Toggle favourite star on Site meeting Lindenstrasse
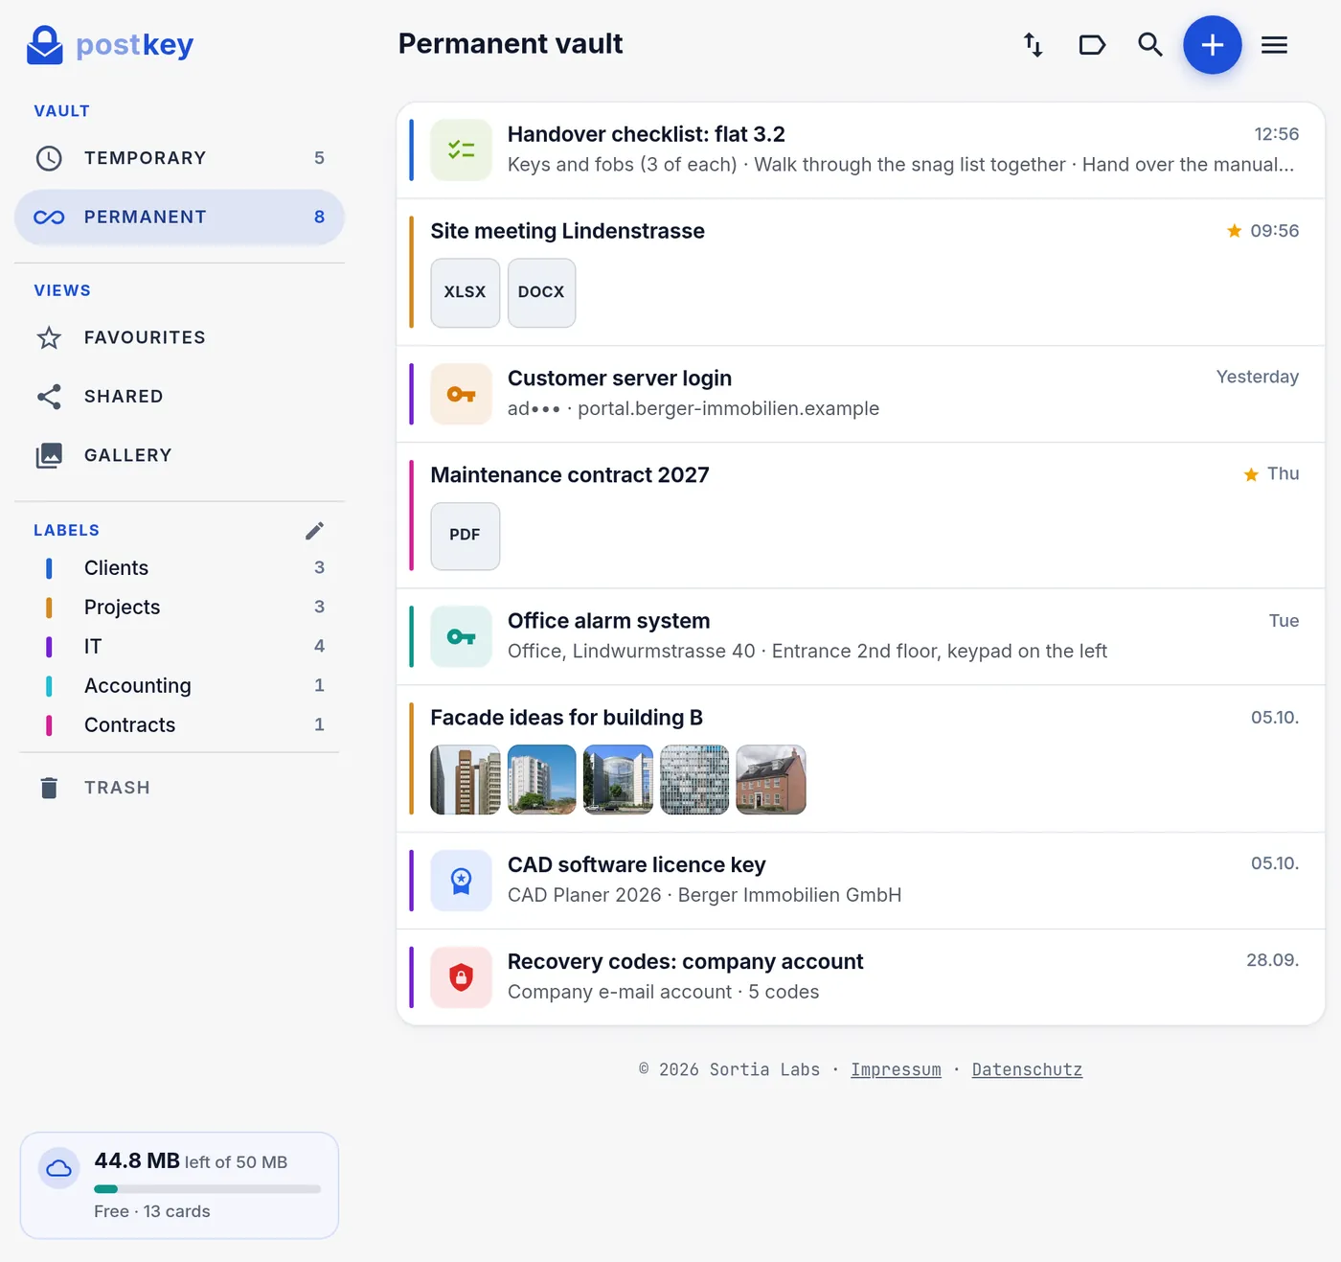The image size is (1341, 1262). pyautogui.click(x=1235, y=231)
